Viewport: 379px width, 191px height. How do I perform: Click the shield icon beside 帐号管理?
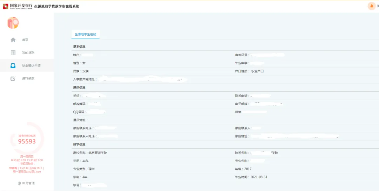click(x=19, y=183)
